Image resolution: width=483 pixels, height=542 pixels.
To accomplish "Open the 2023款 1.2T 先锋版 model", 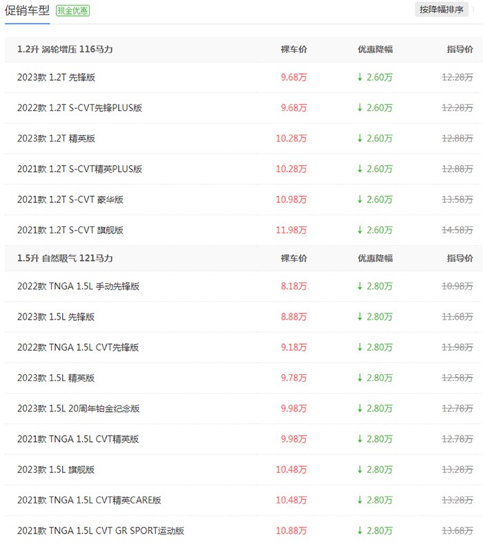I will (x=57, y=77).
